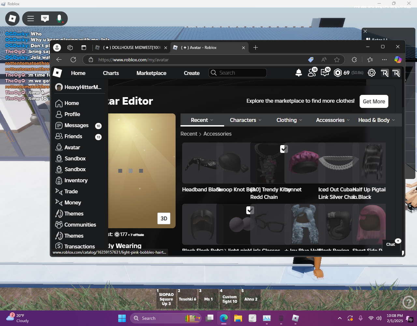Open browser extensions puzzle icon
This screenshot has width=417, height=326.
(354, 60)
